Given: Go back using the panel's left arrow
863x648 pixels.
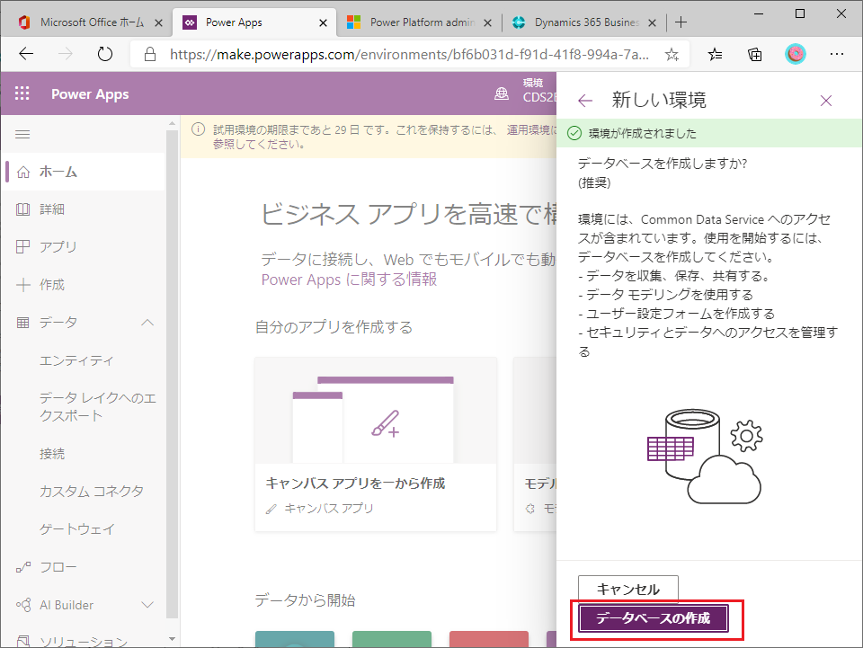Looking at the screenshot, I should point(585,101).
